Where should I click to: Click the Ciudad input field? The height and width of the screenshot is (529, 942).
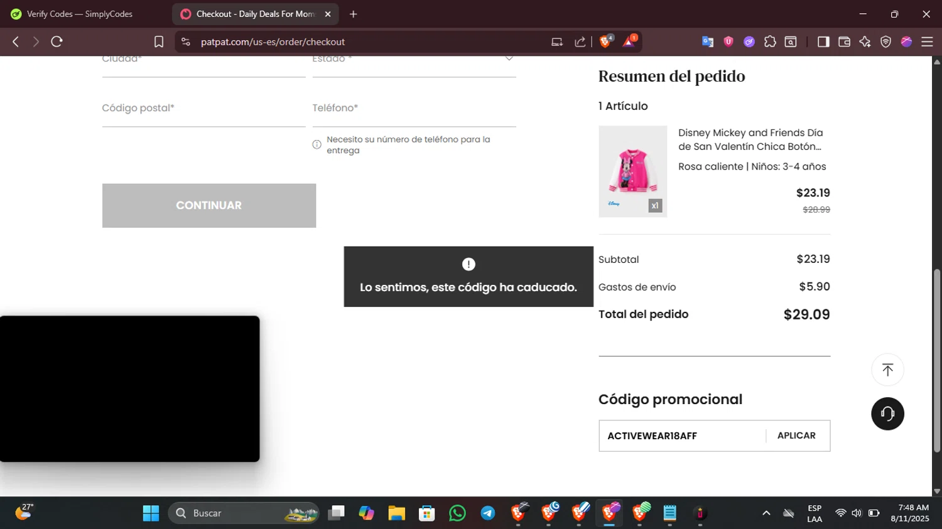204,65
